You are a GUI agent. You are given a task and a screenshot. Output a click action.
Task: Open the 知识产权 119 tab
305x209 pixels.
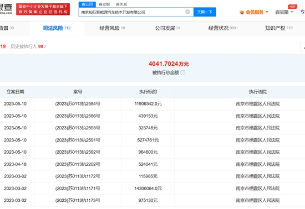[x=279, y=28]
